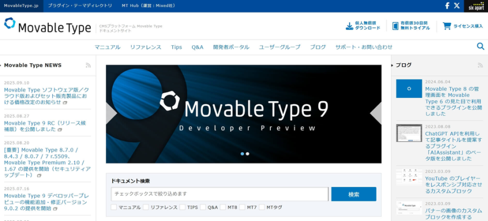Image resolution: width=488 pixels, height=221 pixels.
Task: Click the ドキュメント検索 text input field
Action: [x=219, y=194]
